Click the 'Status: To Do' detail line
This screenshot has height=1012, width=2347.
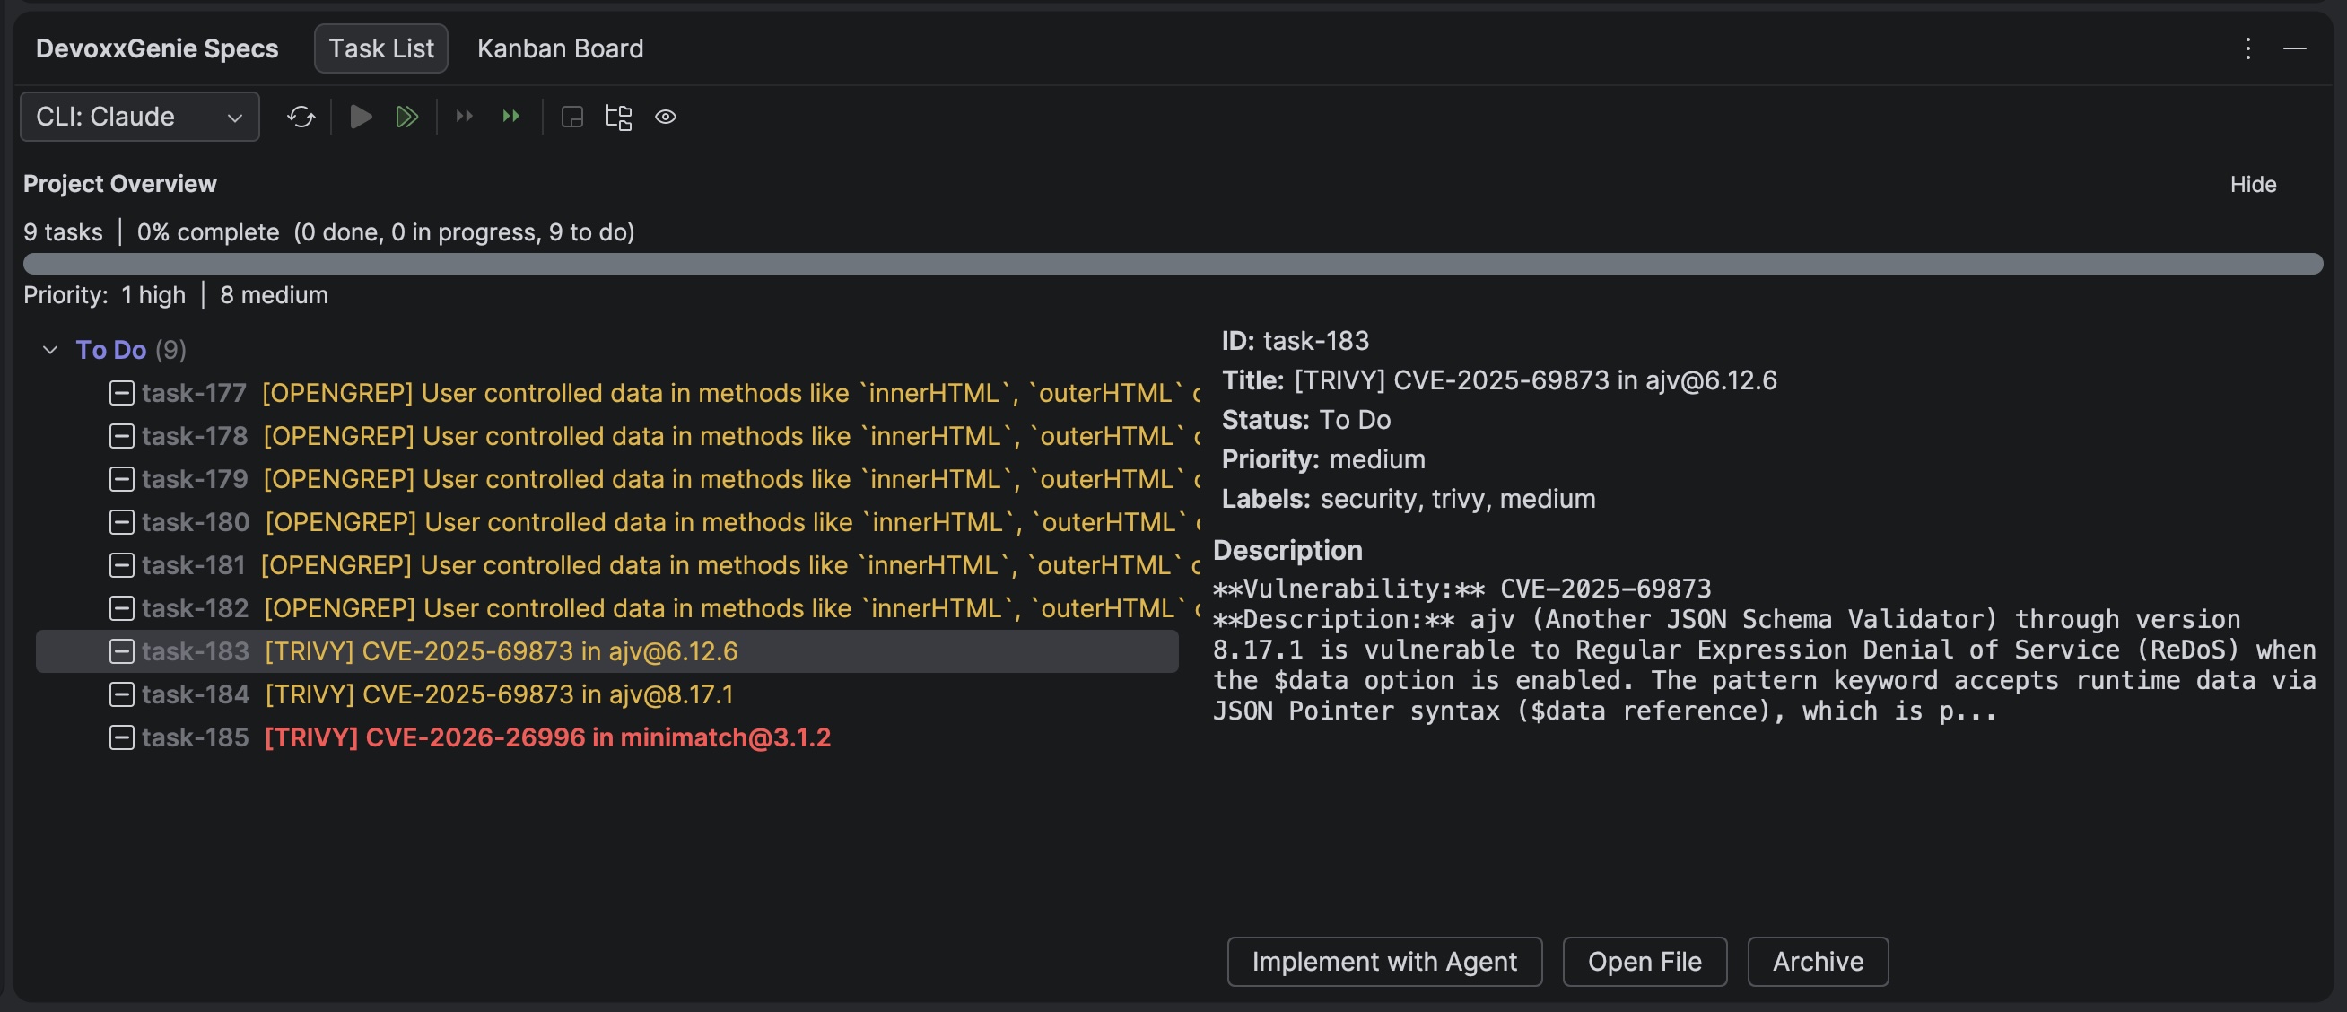point(1305,420)
